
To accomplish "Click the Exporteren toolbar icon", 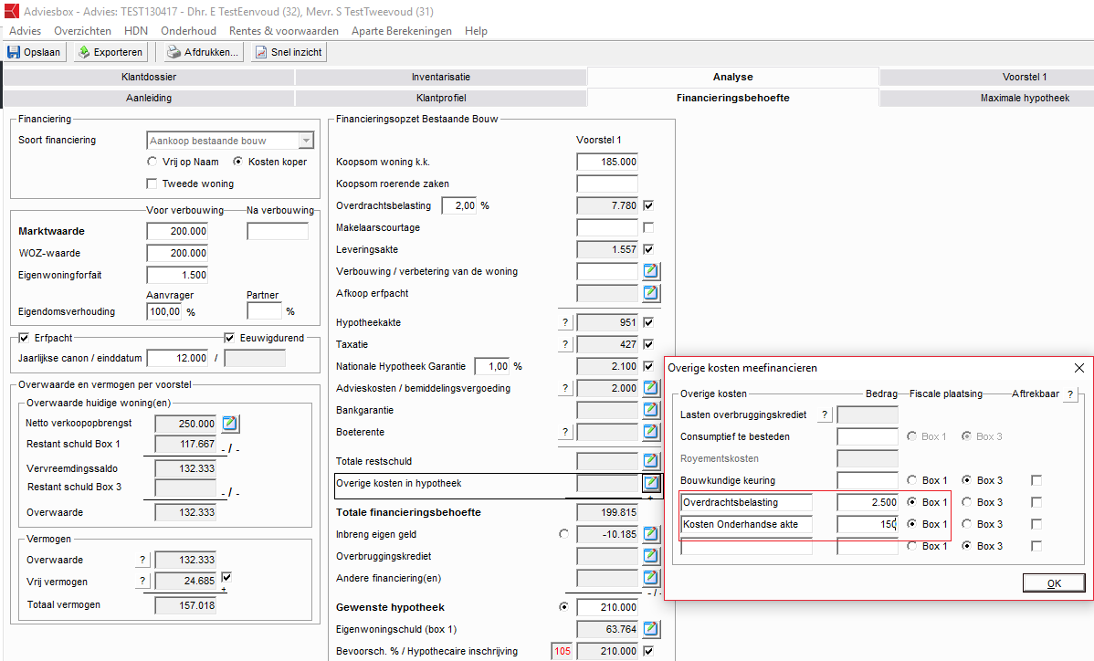I will point(83,52).
